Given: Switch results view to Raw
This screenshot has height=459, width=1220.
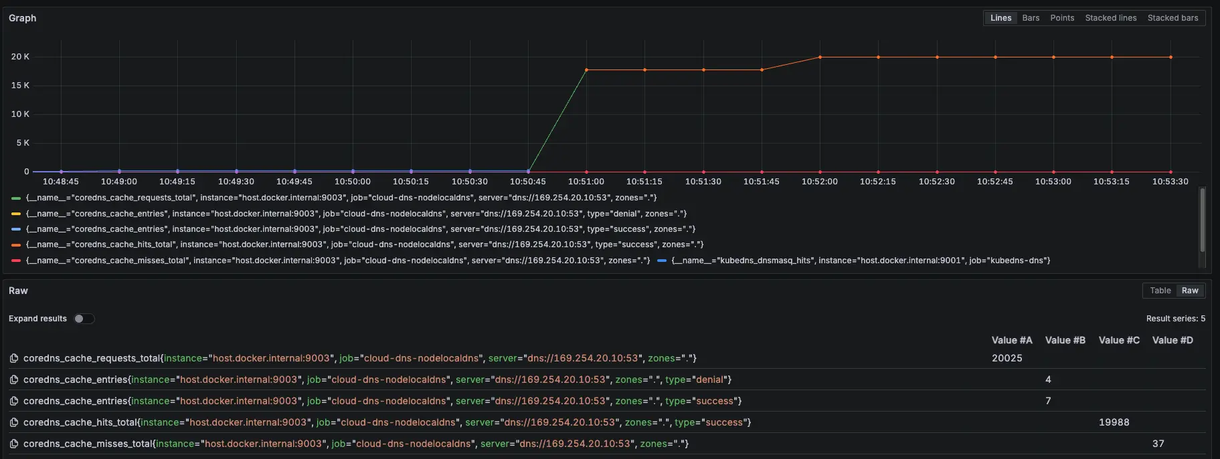Looking at the screenshot, I should 1190,291.
